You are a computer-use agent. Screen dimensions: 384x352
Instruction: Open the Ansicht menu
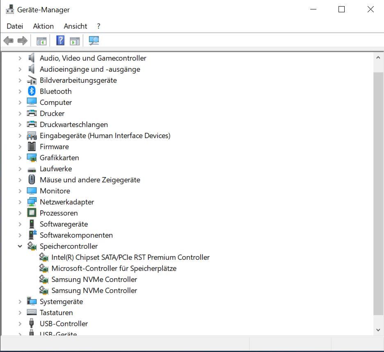[75, 26]
